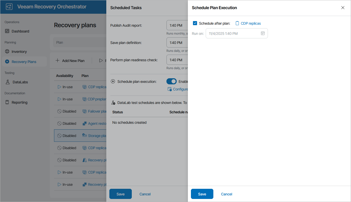Open the Perform plan readiness check time field
The width and height of the screenshot is (351, 202).
pyautogui.click(x=177, y=60)
